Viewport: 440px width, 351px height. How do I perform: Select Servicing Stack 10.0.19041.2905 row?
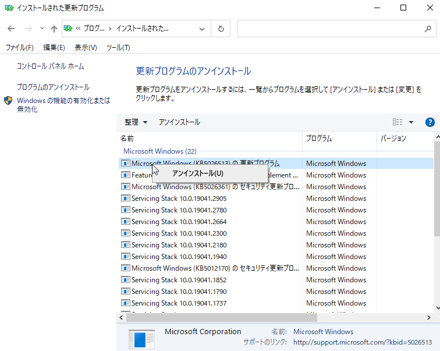[276, 198]
